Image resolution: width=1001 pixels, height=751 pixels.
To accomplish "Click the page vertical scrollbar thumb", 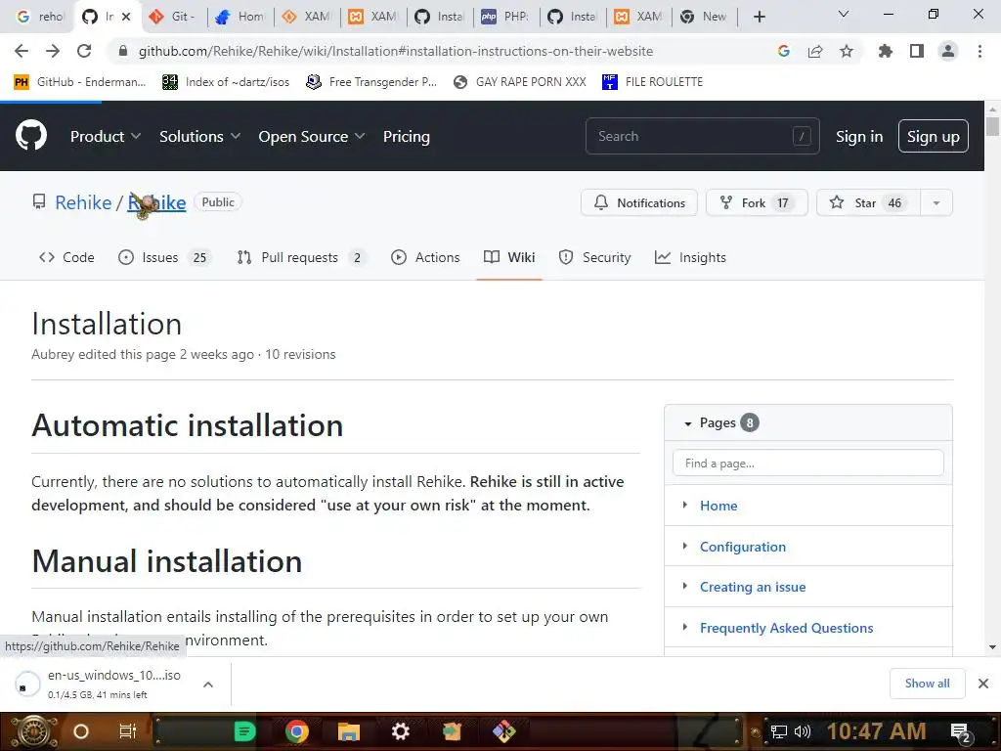I will [992, 125].
